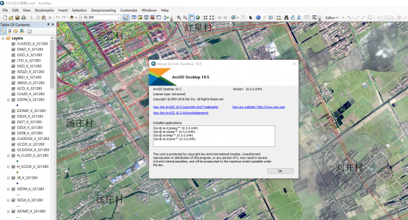
Task: Click the Fixed Zoom Out icon
Action: (212, 17)
